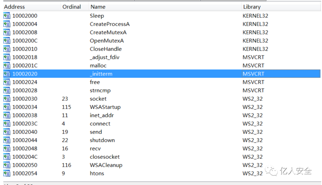Select the strncmp import name
322x185 pixels.
(100, 91)
